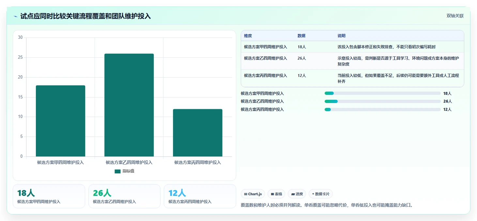This screenshot has height=221, width=477.
Task: Click the 12人 value in the table
Action: pyautogui.click(x=302, y=76)
